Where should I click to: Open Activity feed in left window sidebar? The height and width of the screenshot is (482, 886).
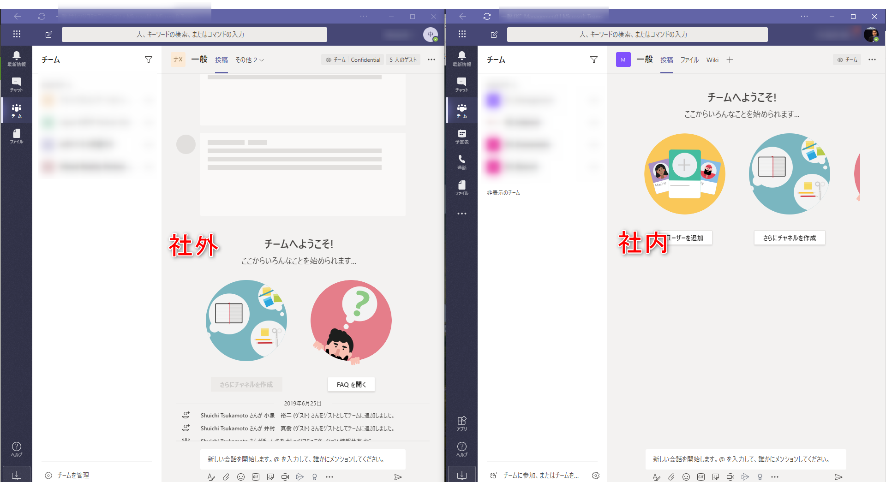pos(17,59)
